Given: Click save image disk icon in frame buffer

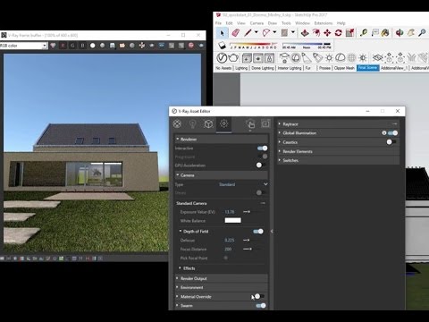Looking at the screenshot, I should (x=113, y=46).
